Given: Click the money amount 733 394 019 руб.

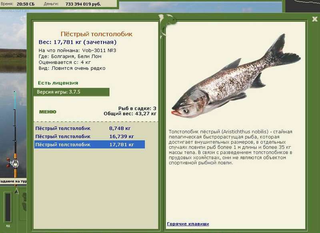Looking at the screenshot, I should click(83, 4).
